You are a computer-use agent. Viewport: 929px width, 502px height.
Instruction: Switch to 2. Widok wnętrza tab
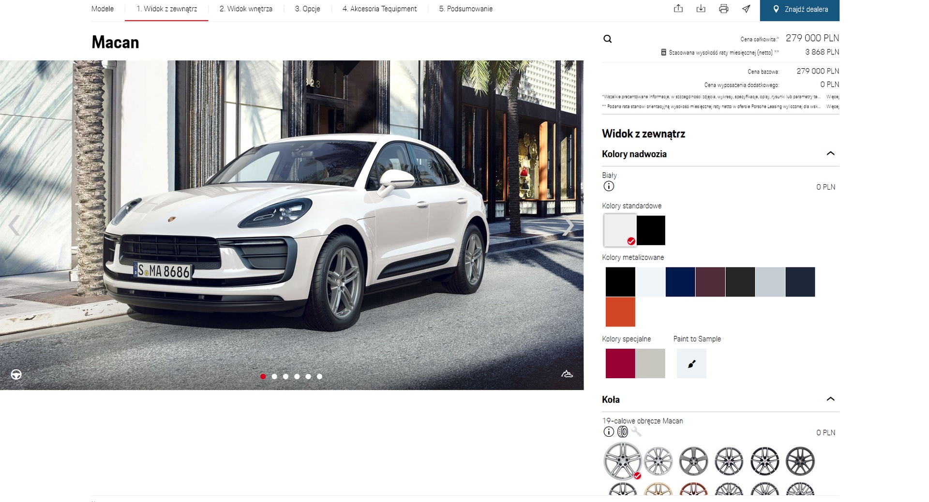(246, 9)
